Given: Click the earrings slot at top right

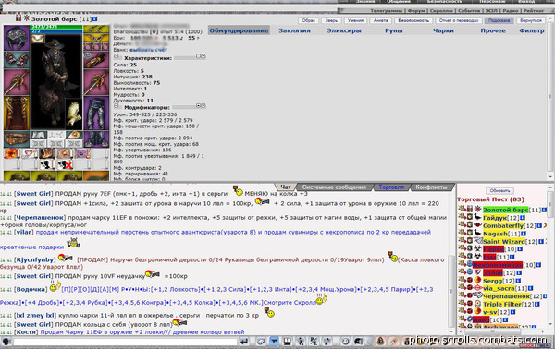Looking at the screenshot, I should point(96,30).
